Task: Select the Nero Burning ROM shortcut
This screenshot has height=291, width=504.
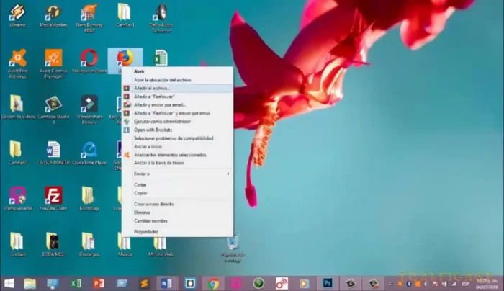Action: [x=89, y=18]
